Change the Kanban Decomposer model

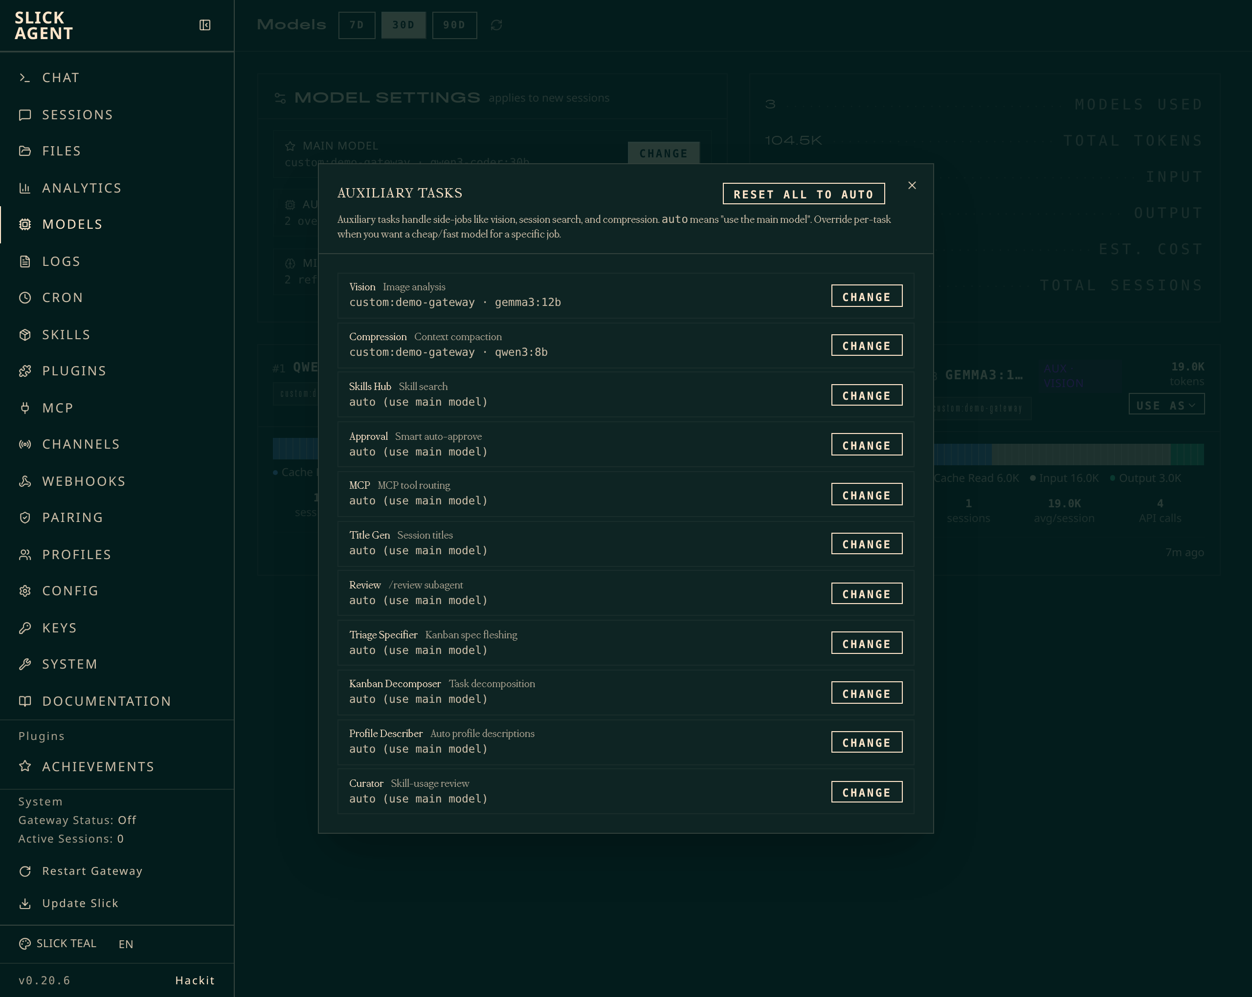tap(867, 693)
